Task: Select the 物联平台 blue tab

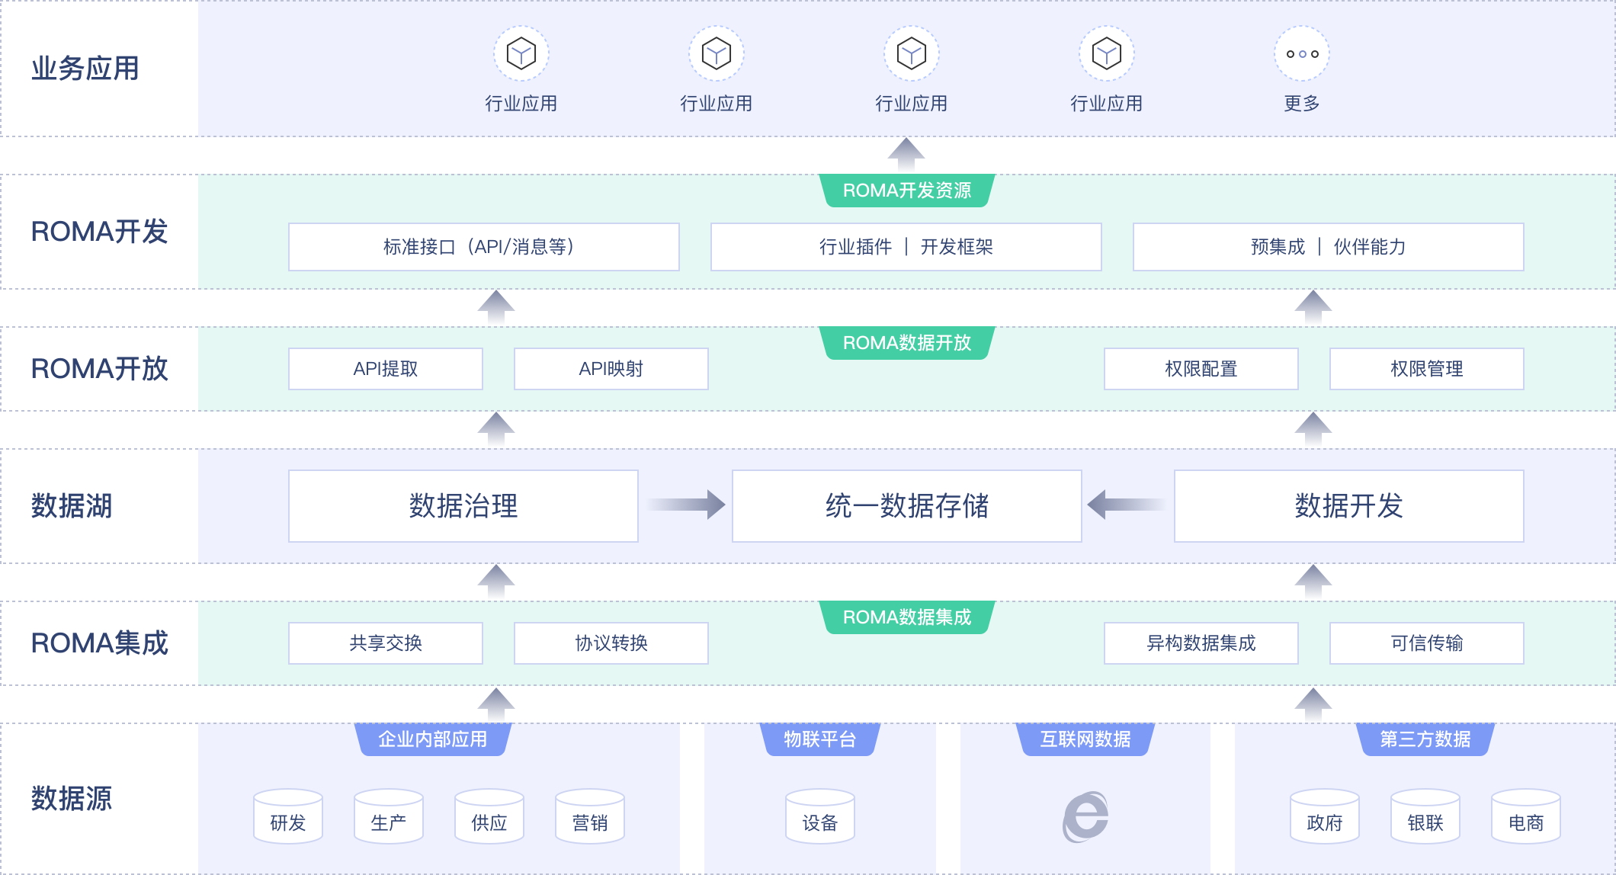Action: tap(820, 739)
